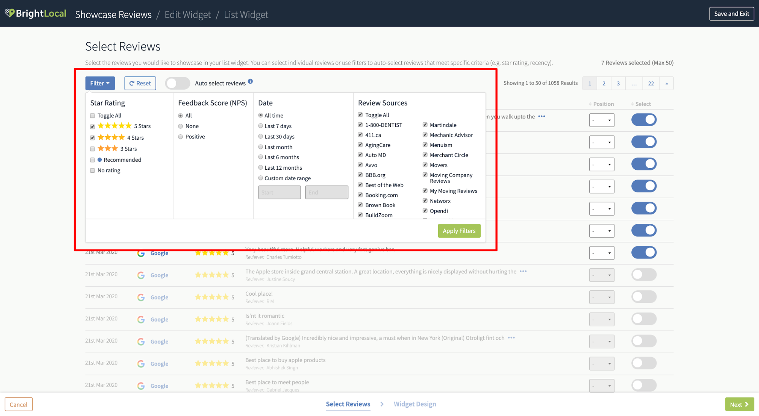Click the Google icon for Kristian Kihlman review
The height and width of the screenshot is (416, 759).
(x=141, y=342)
